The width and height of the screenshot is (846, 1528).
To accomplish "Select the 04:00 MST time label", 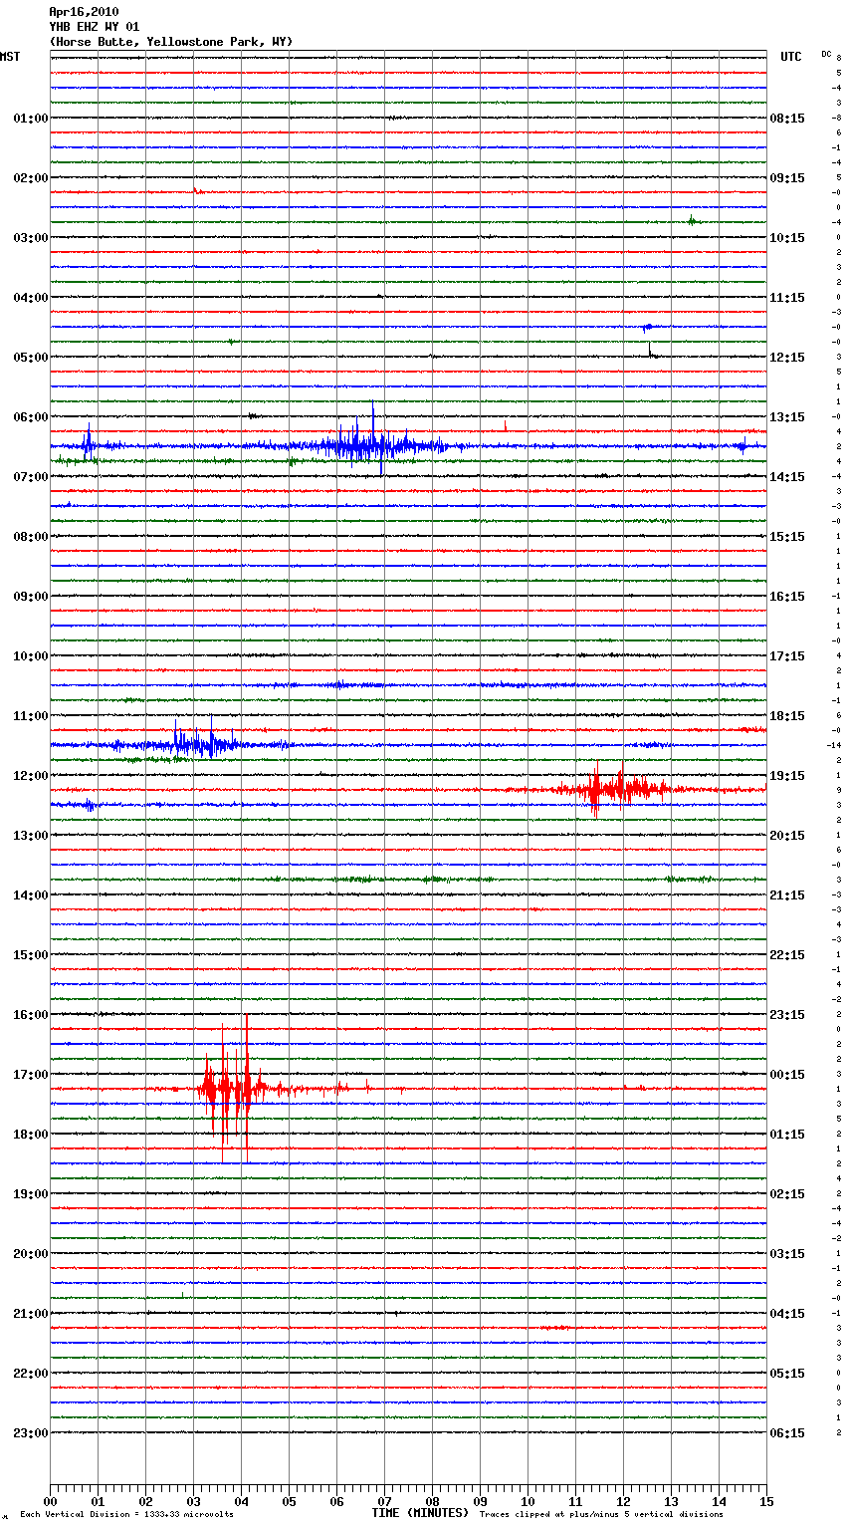I will click(x=31, y=298).
